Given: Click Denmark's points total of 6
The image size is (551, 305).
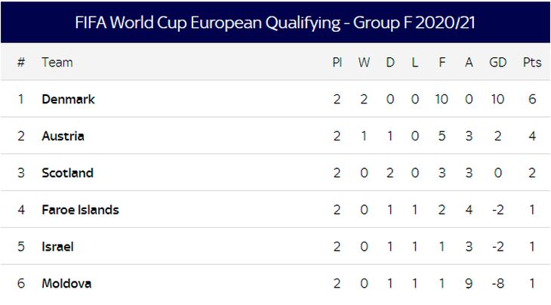Looking at the screenshot, I should point(532,100).
